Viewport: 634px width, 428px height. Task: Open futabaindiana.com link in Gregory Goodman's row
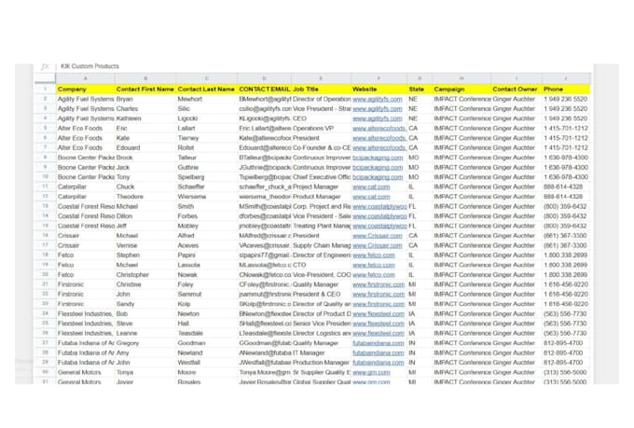378,342
